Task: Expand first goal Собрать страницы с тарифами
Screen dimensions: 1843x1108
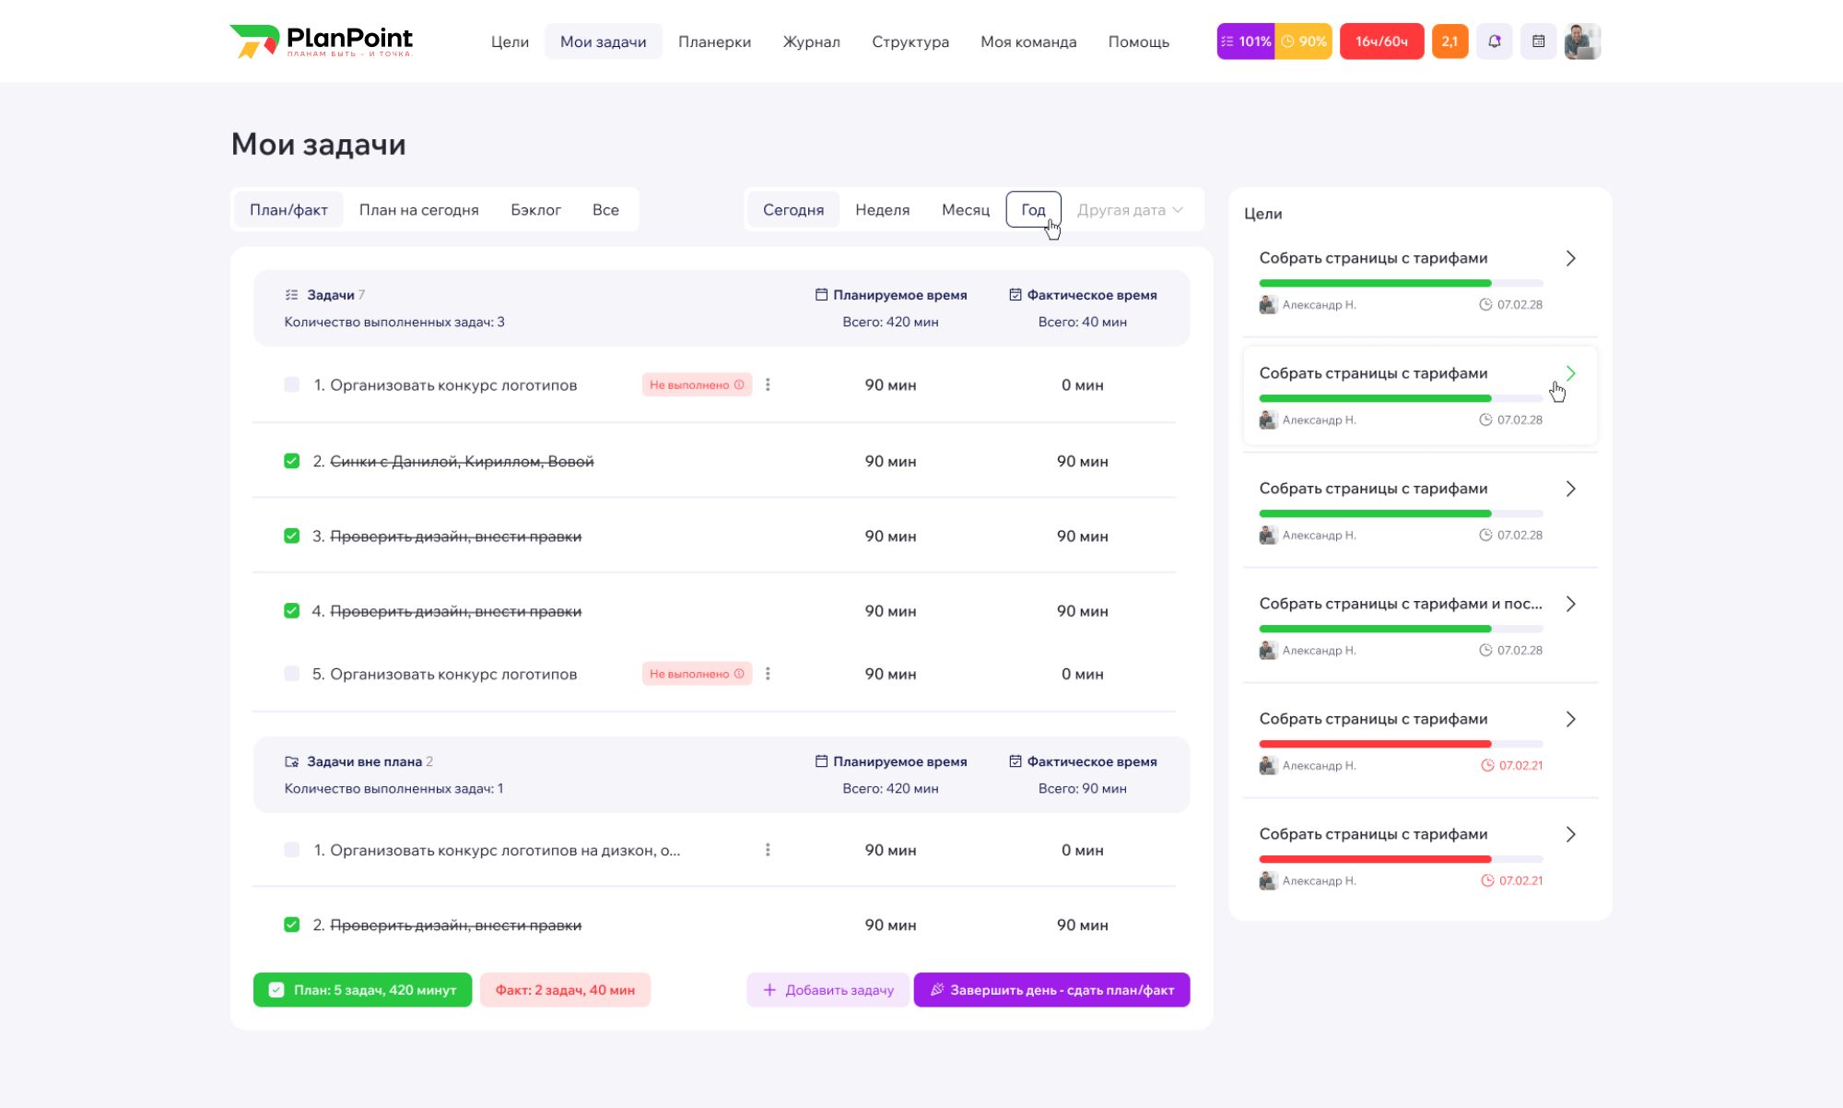Action: 1570,259
